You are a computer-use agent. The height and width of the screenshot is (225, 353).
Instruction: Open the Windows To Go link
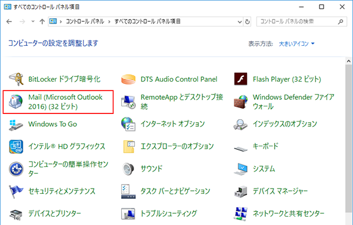(52, 124)
